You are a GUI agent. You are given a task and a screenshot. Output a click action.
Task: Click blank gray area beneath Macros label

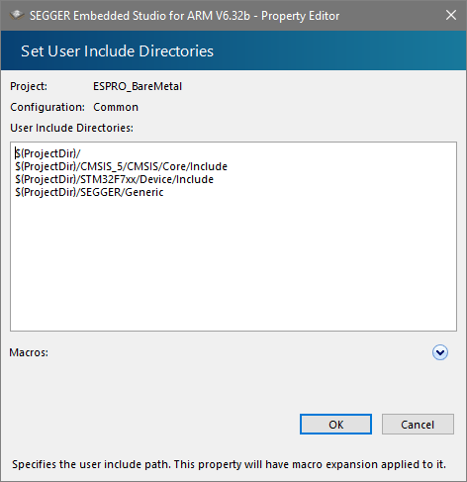click(148, 386)
